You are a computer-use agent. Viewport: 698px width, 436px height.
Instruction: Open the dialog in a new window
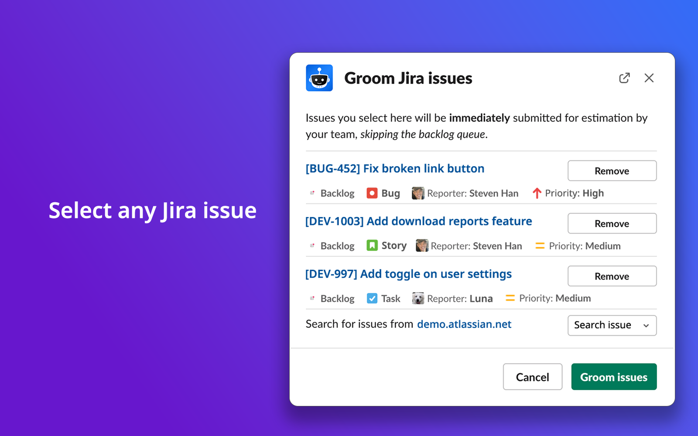(x=624, y=78)
